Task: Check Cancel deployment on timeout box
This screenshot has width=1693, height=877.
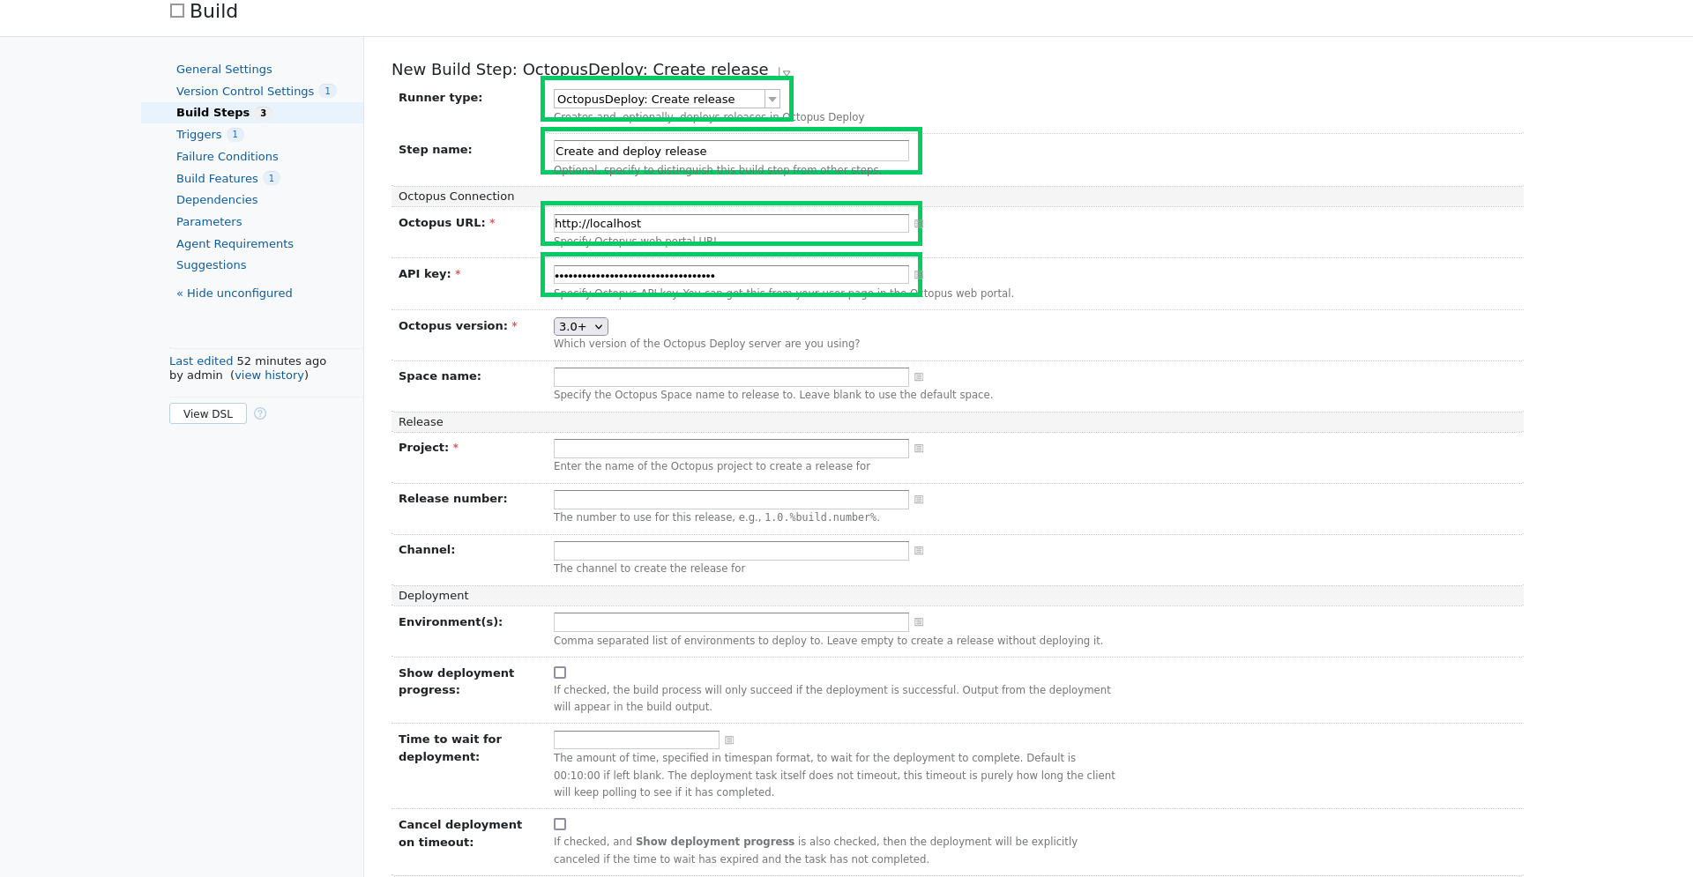Action: [x=560, y=824]
